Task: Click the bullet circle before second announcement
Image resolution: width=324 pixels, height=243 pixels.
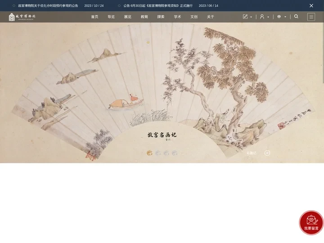Action: click(x=119, y=5)
